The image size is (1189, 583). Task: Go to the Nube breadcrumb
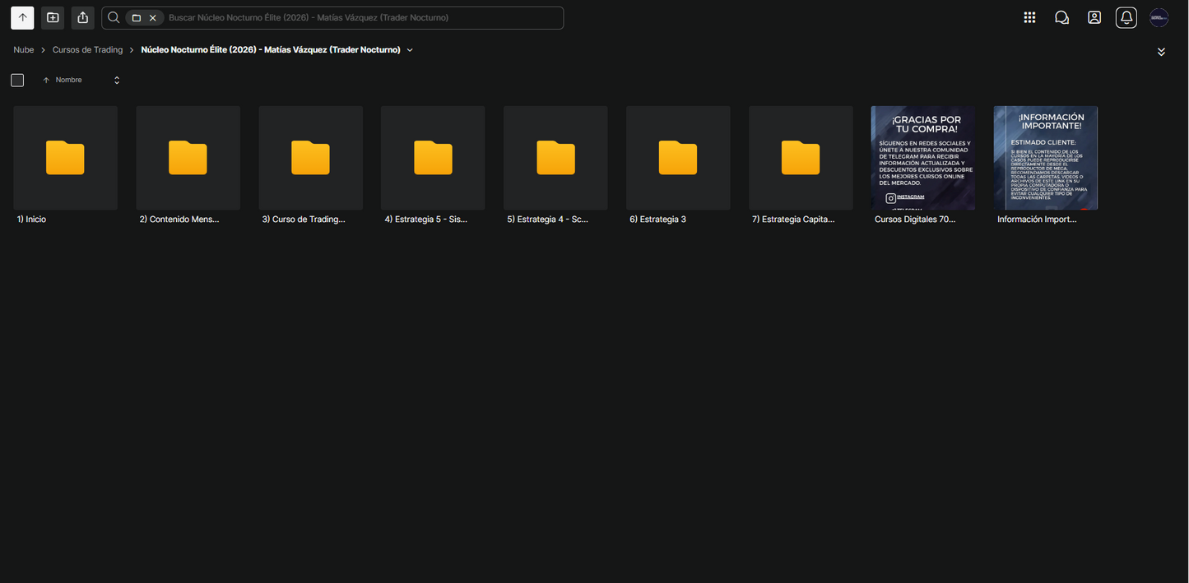pyautogui.click(x=24, y=50)
